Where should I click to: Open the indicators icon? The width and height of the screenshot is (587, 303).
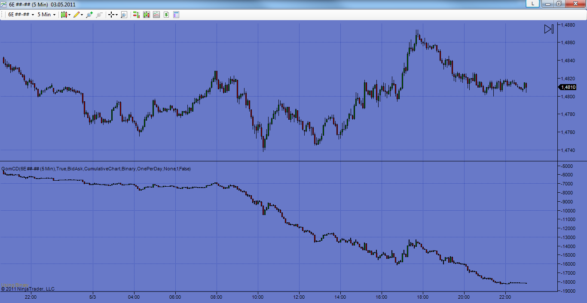156,15
